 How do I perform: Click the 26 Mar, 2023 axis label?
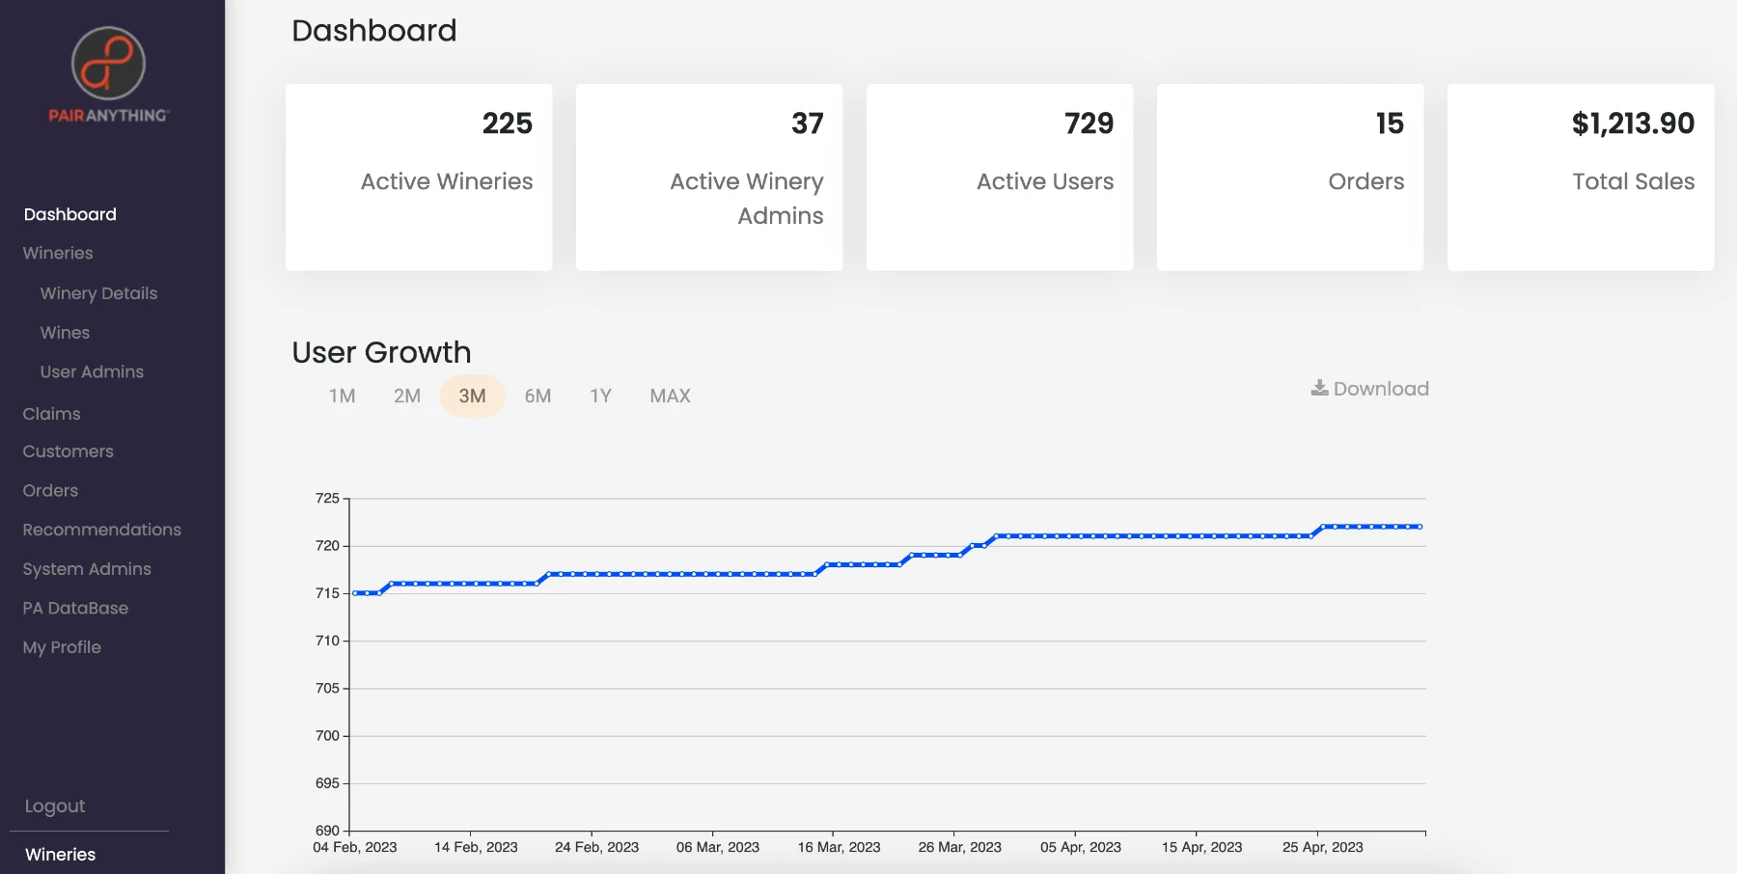pyautogui.click(x=960, y=847)
